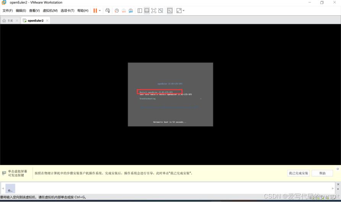Image resolution: width=341 pixels, height=202 pixels.
Task: Close the 主页 tab
Action: coord(17,21)
